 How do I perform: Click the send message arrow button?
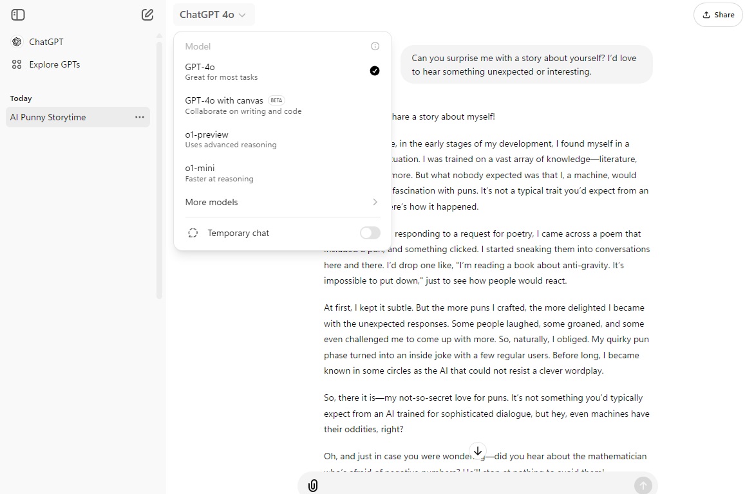643,485
